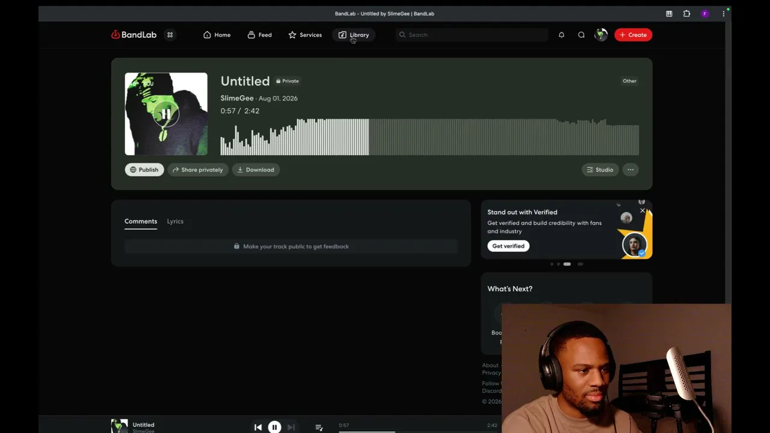Click the What's Next? heading
The height and width of the screenshot is (433, 770).
pyautogui.click(x=510, y=289)
